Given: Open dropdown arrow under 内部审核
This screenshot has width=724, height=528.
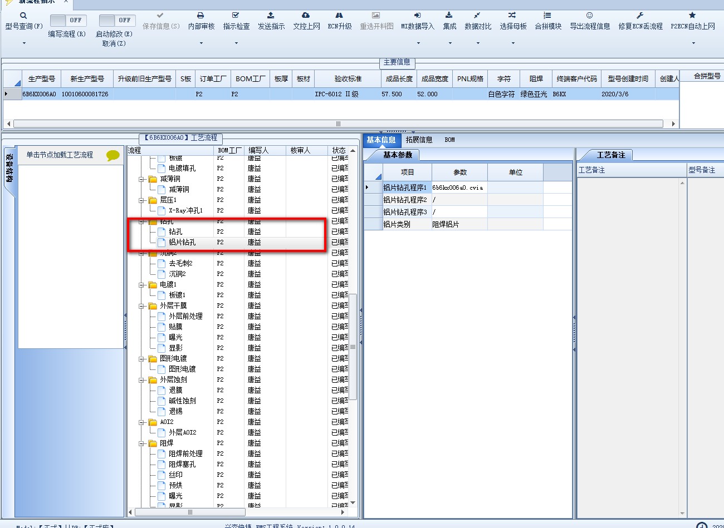Looking at the screenshot, I should click(x=200, y=43).
